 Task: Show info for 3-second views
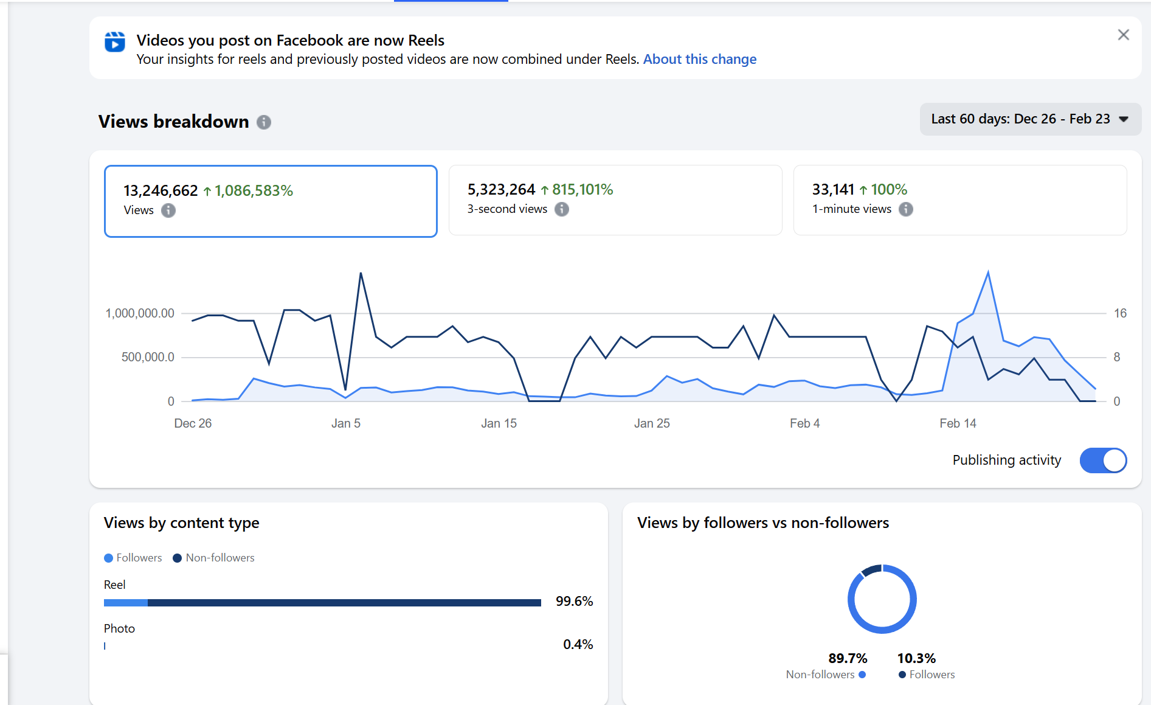pyautogui.click(x=562, y=209)
